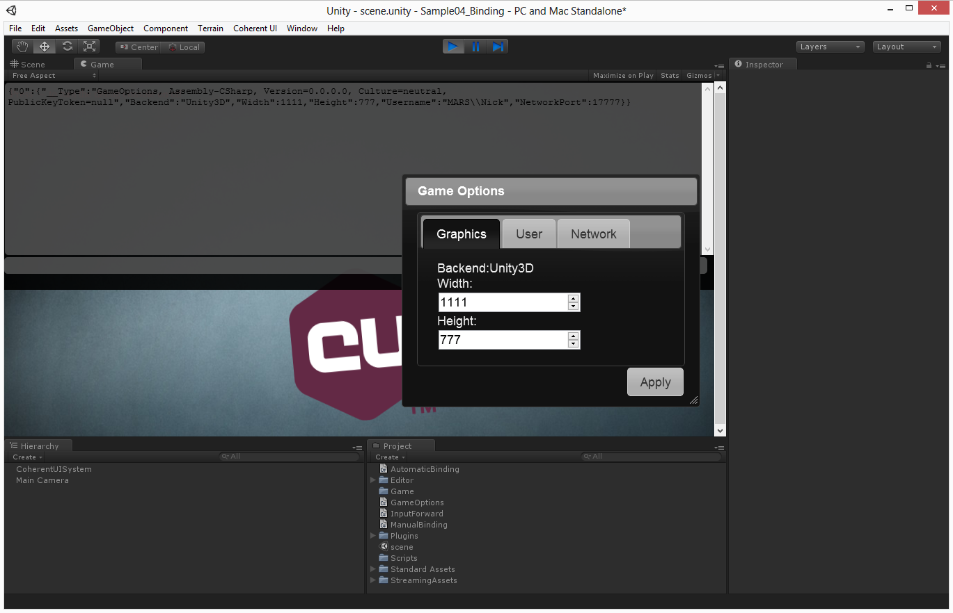Decrease the Width value with the down arrow
The height and width of the screenshot is (613, 953).
[574, 306]
